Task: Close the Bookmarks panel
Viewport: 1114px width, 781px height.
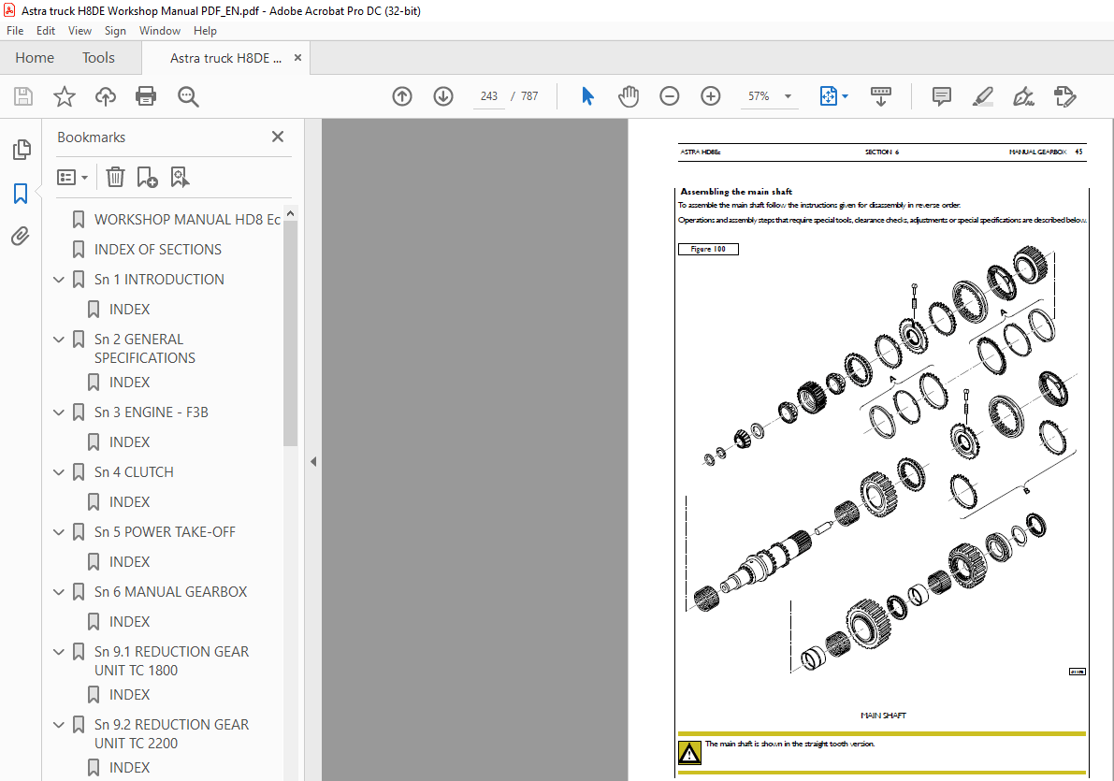Action: tap(278, 137)
